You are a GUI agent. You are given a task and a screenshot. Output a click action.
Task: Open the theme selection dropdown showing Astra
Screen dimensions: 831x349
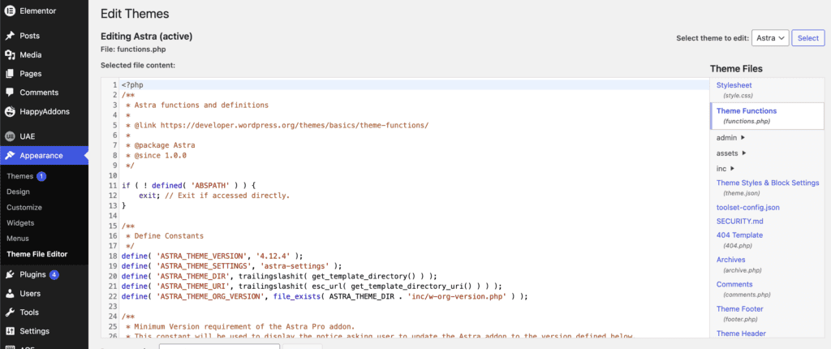[x=770, y=38]
